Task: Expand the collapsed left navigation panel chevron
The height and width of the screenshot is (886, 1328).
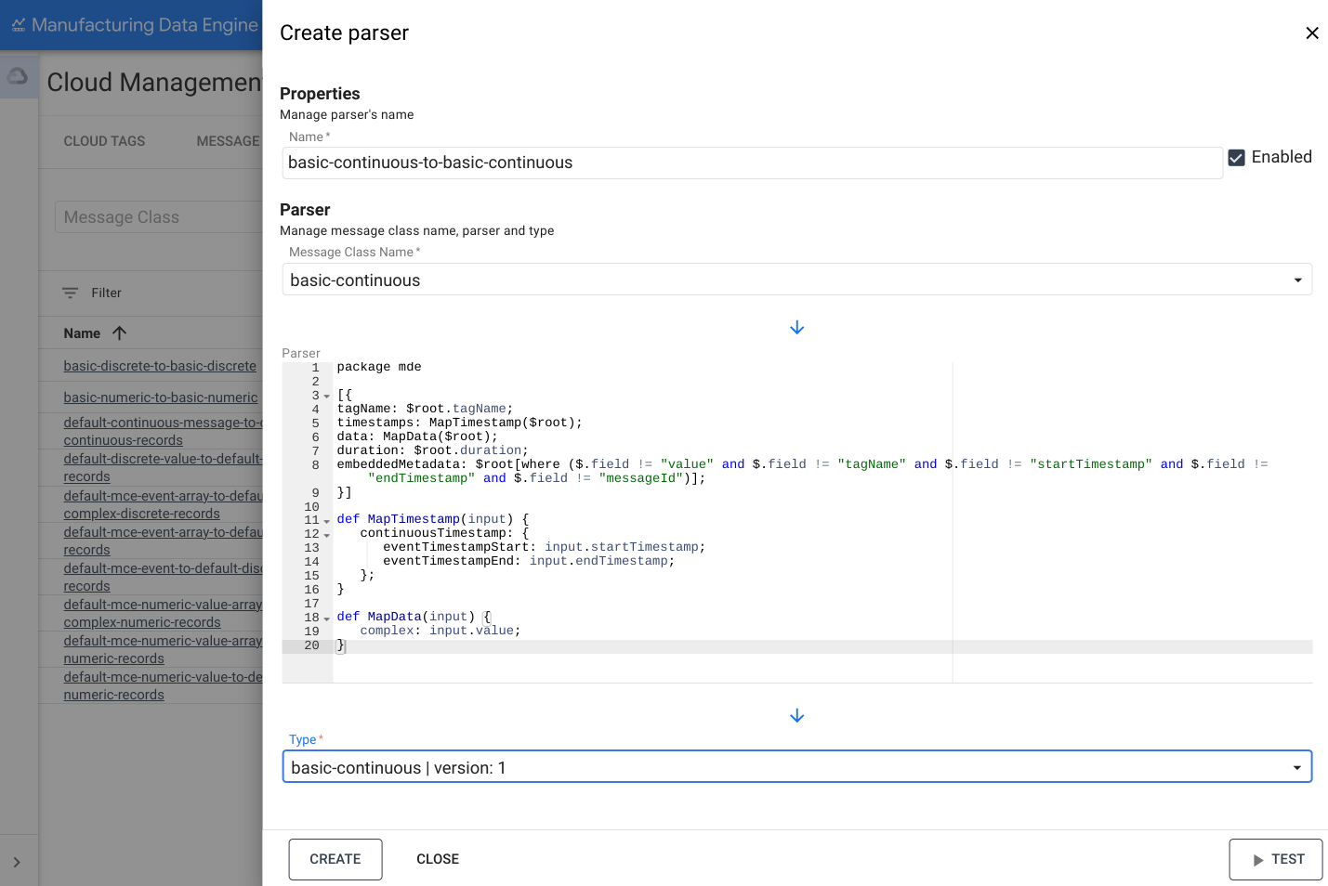Action: (x=19, y=860)
